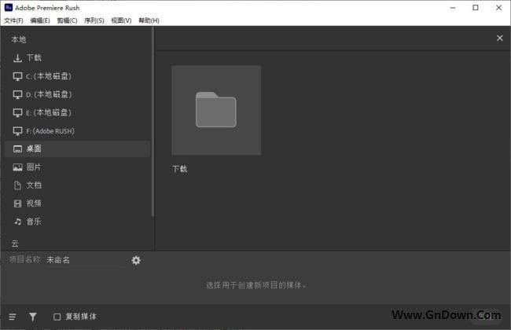Click the document icon beside 文档
The height and width of the screenshot is (330, 511).
coord(17,185)
